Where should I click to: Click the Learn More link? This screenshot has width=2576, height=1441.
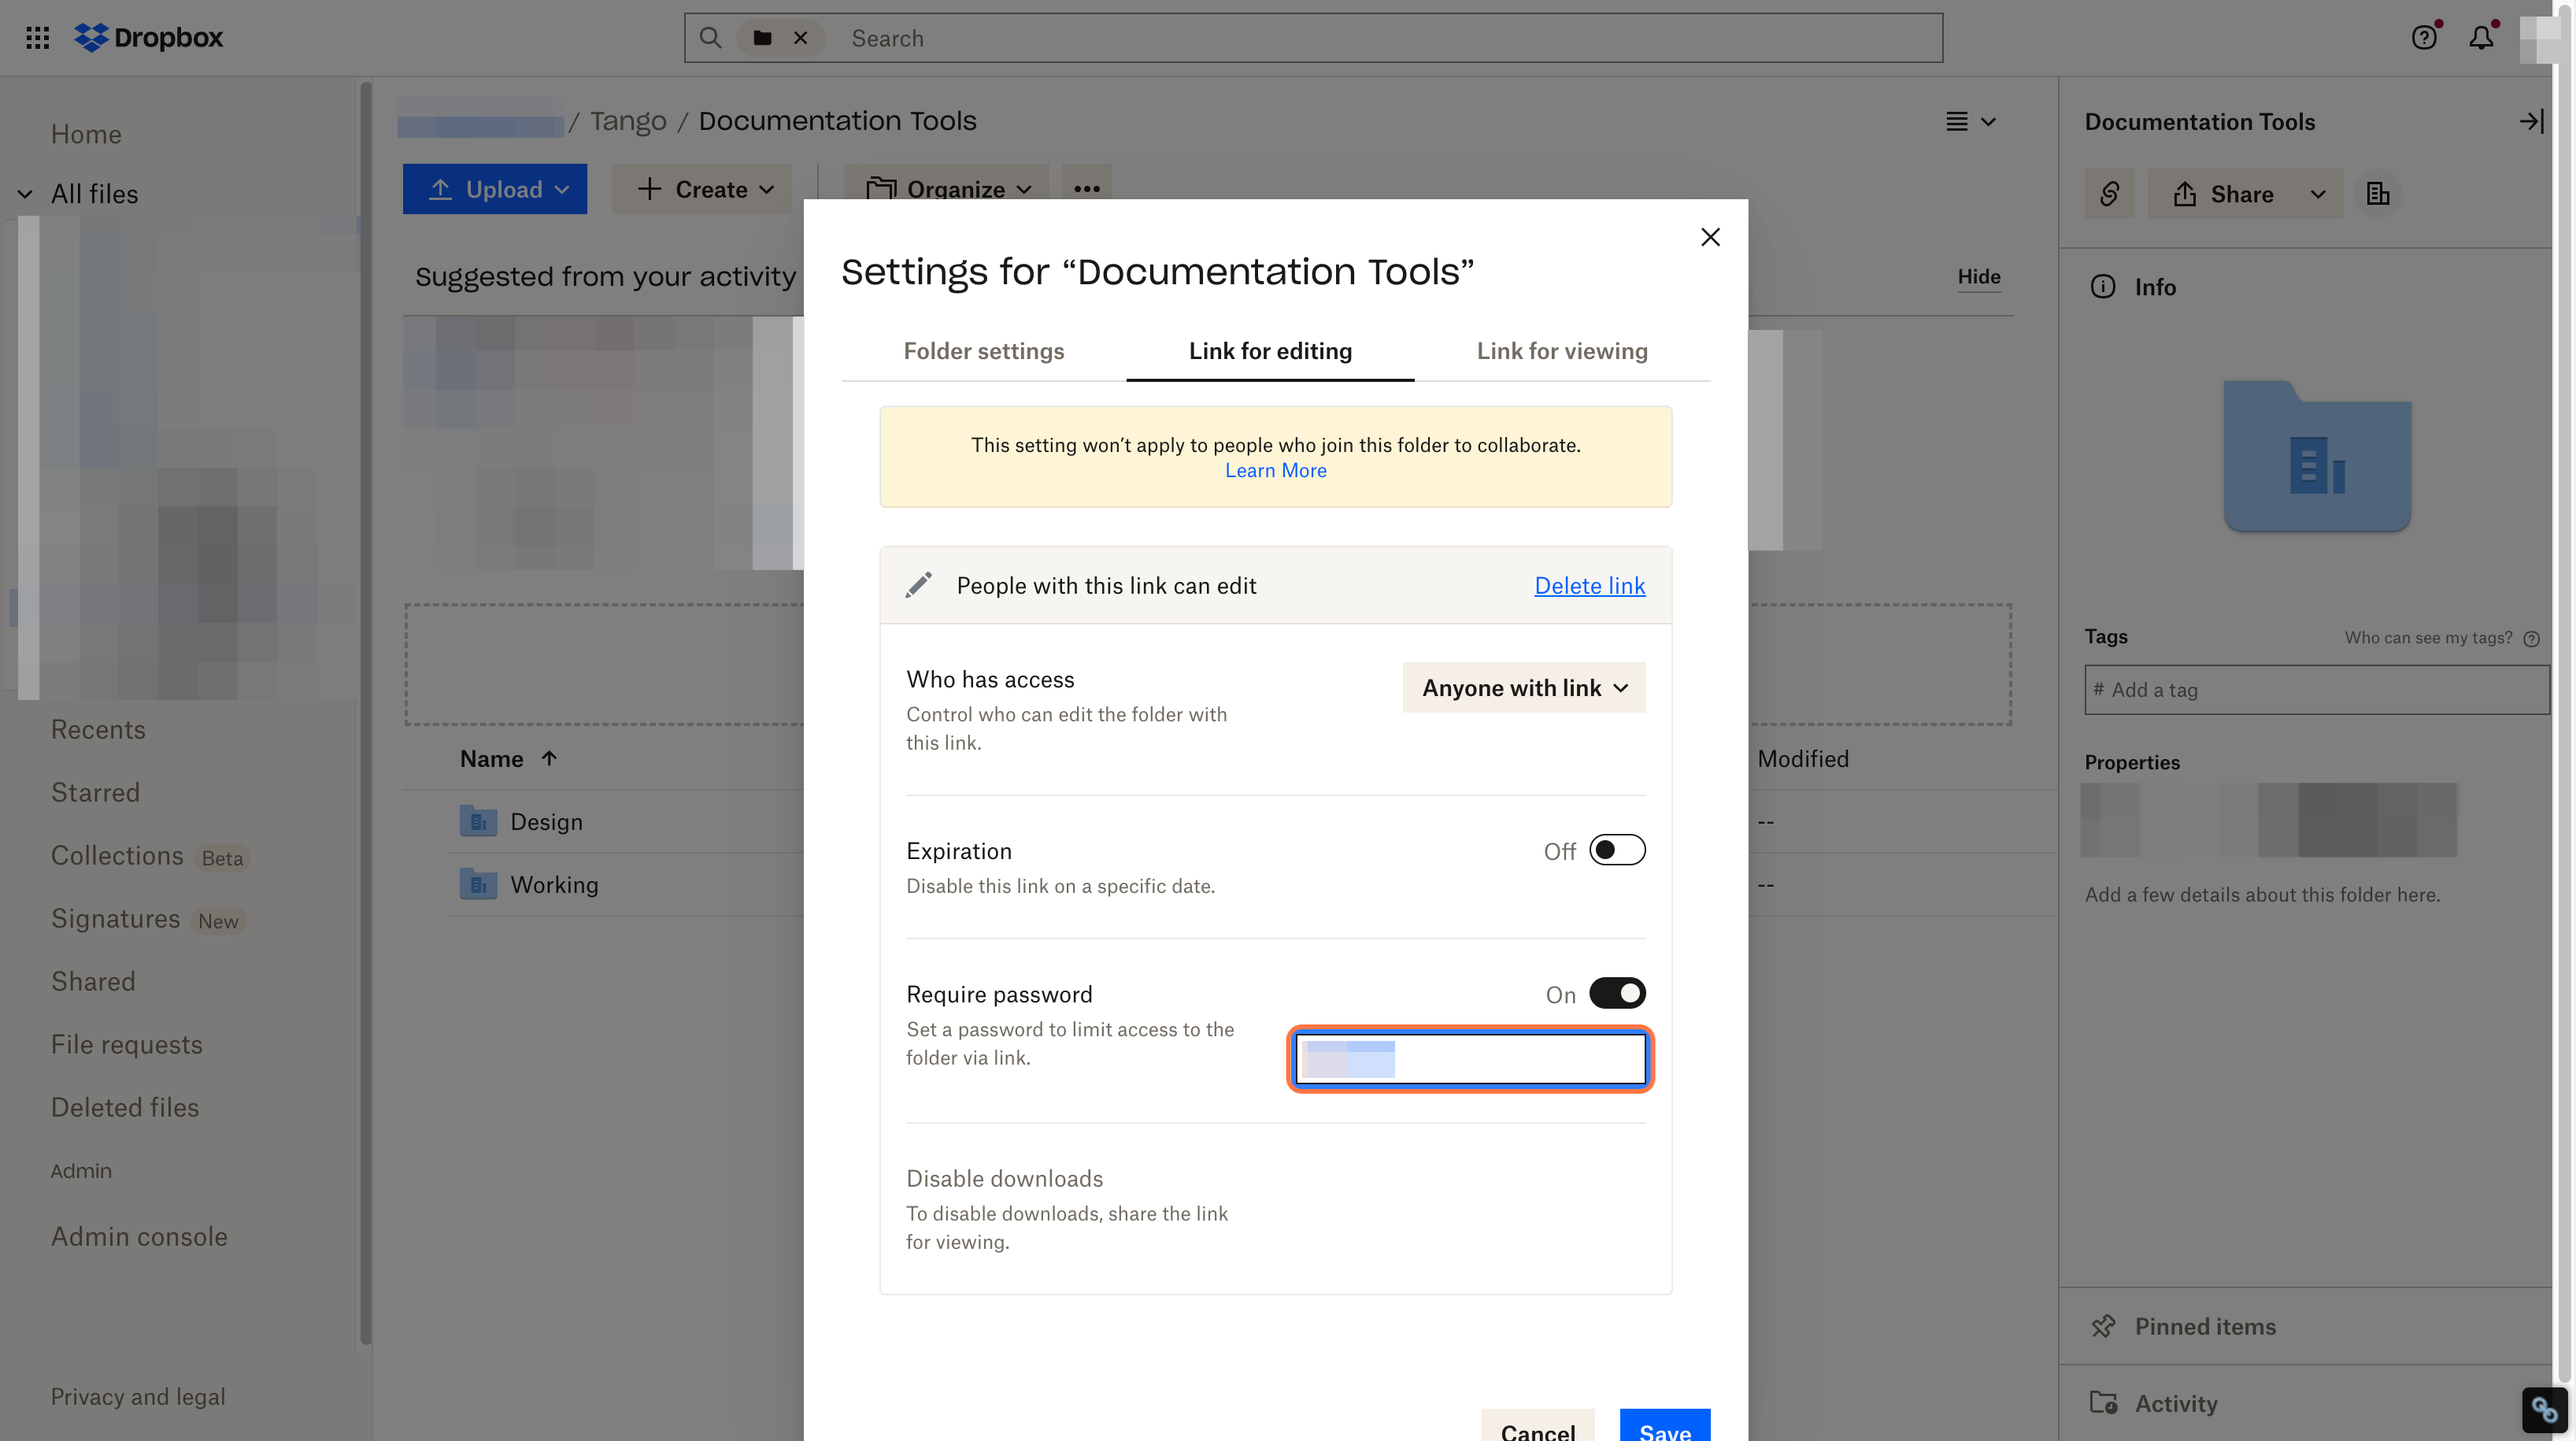click(1276, 470)
